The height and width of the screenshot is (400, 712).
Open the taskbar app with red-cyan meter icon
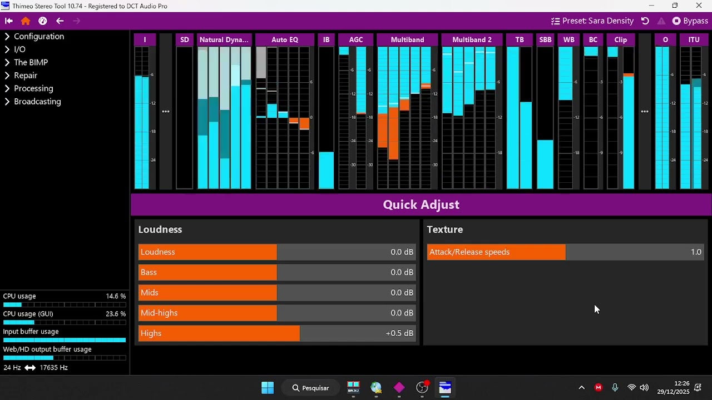(x=353, y=388)
